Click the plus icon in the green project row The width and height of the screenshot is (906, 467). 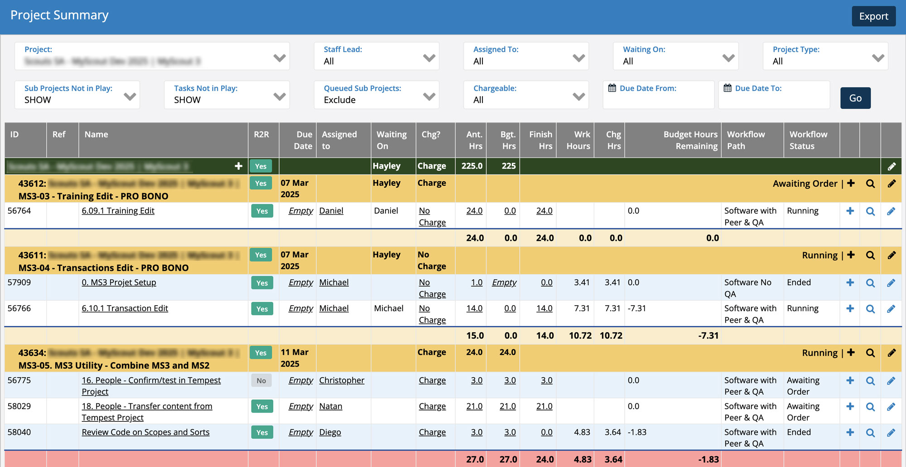238,166
